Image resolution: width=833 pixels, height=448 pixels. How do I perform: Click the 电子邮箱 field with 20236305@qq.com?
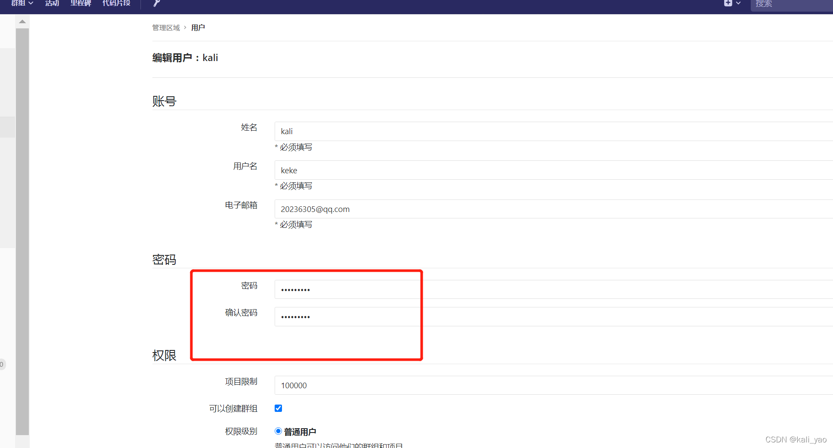[x=554, y=209]
